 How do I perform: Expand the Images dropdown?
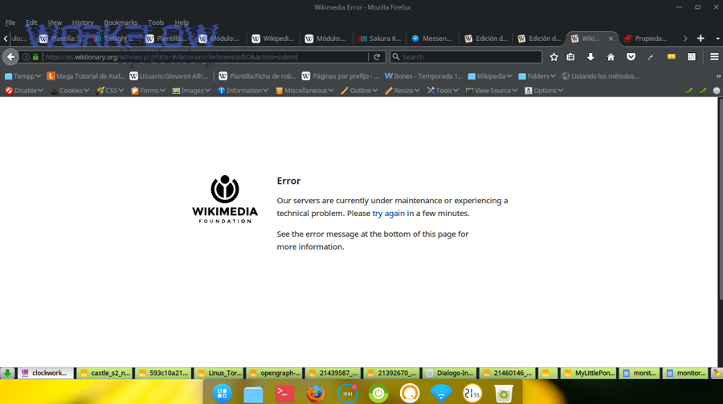click(191, 91)
